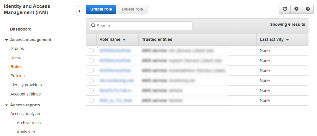Open Archive rules under Access analyzer
The image size is (317, 136).
point(29,123)
